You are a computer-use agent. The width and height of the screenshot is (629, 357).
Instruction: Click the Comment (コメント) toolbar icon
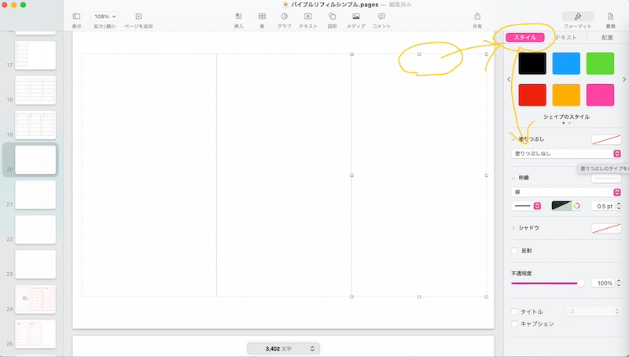[381, 17]
